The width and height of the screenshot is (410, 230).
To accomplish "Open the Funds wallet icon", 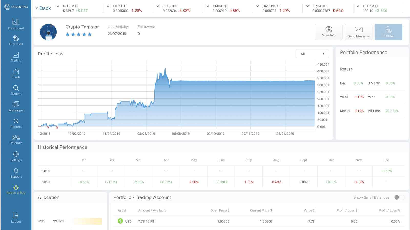I will (x=16, y=72).
